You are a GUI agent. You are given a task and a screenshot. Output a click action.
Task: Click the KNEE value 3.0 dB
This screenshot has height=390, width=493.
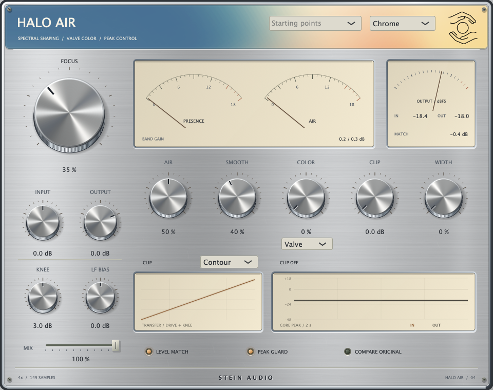43,326
